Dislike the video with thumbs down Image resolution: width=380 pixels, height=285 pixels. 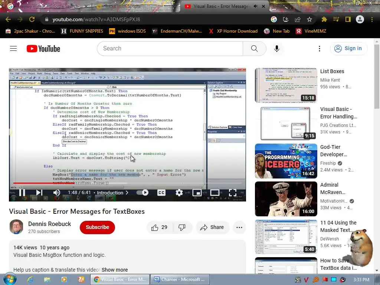point(182,227)
